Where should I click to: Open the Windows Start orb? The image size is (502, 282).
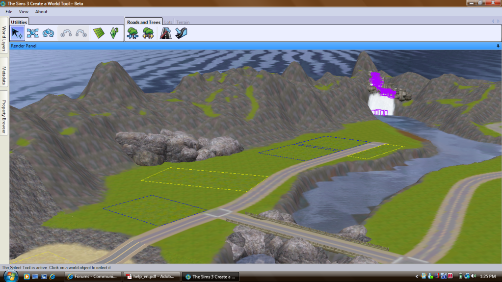pyautogui.click(x=11, y=276)
